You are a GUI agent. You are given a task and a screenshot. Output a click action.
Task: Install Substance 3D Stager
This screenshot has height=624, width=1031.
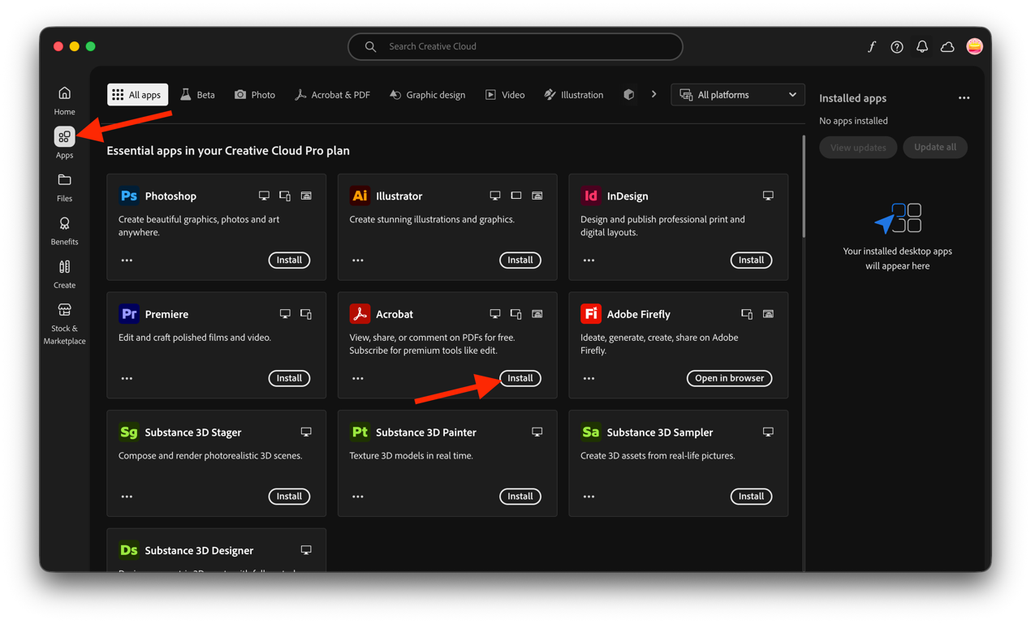(x=289, y=497)
